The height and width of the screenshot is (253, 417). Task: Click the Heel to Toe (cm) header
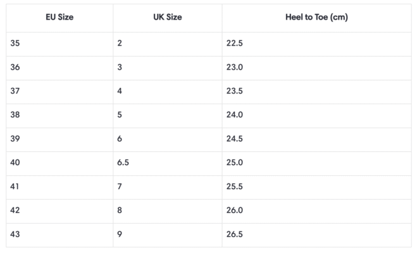(316, 17)
